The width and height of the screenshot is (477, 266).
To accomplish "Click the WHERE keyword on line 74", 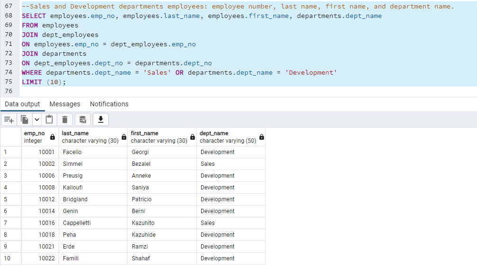I will point(32,73).
